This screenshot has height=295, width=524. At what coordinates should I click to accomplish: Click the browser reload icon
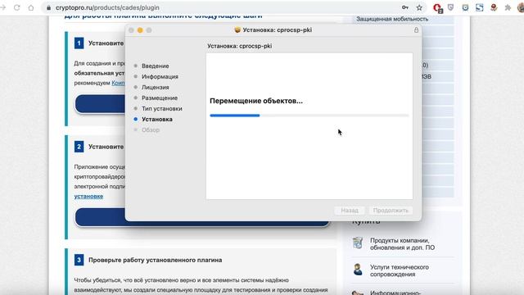16,7
